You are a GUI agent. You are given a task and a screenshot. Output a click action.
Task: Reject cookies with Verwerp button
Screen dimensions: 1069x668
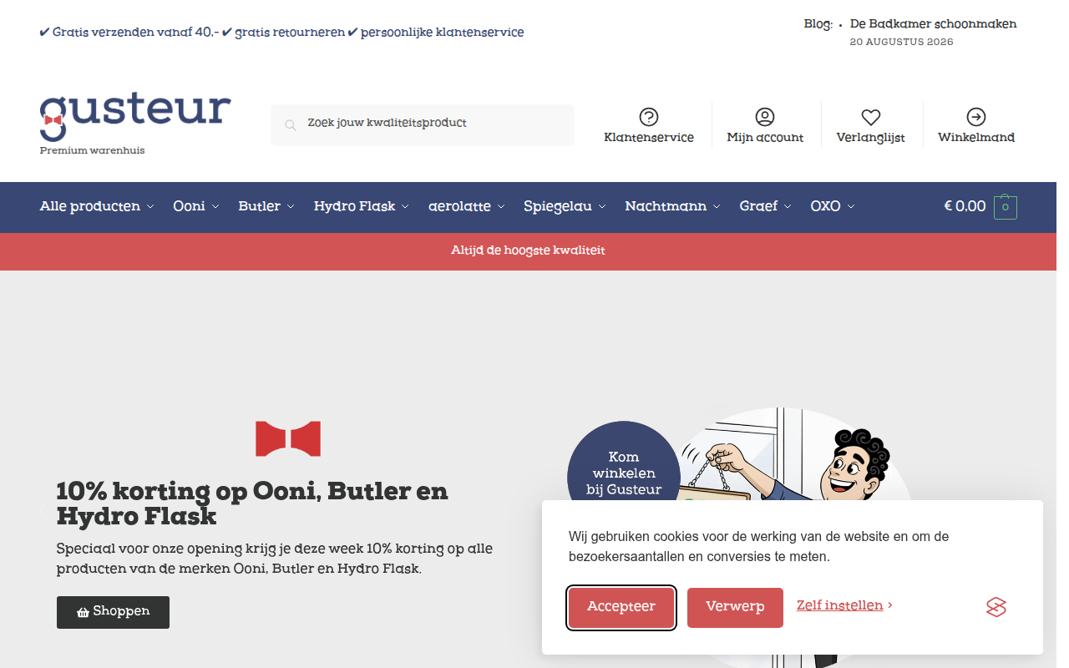tap(735, 607)
